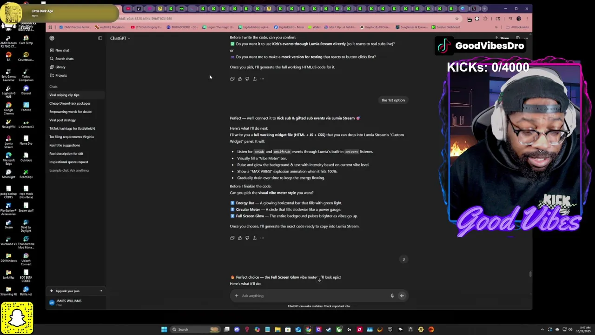This screenshot has height=335, width=595.
Task: Open a new browser tab with plus
Action: (x=484, y=8)
